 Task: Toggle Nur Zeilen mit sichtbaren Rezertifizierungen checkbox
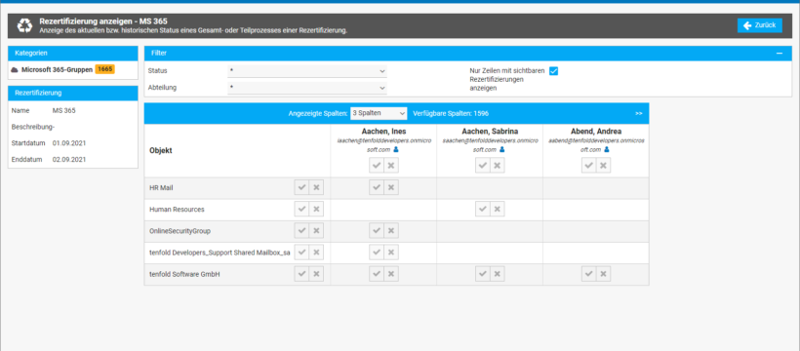tap(553, 71)
